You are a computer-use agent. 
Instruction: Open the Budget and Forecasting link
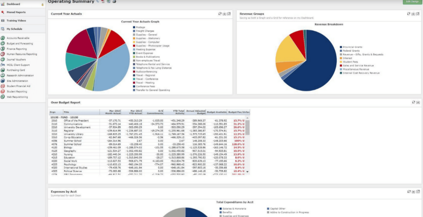(19, 44)
